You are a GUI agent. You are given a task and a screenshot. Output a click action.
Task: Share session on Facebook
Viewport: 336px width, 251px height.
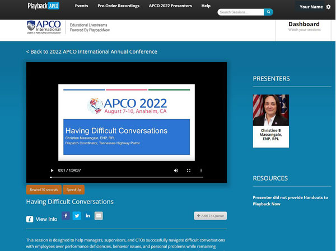click(x=66, y=216)
